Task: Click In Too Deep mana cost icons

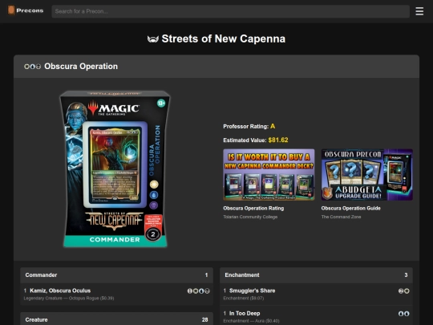Action: [403, 314]
